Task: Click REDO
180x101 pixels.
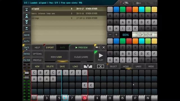Action: pos(151,66)
